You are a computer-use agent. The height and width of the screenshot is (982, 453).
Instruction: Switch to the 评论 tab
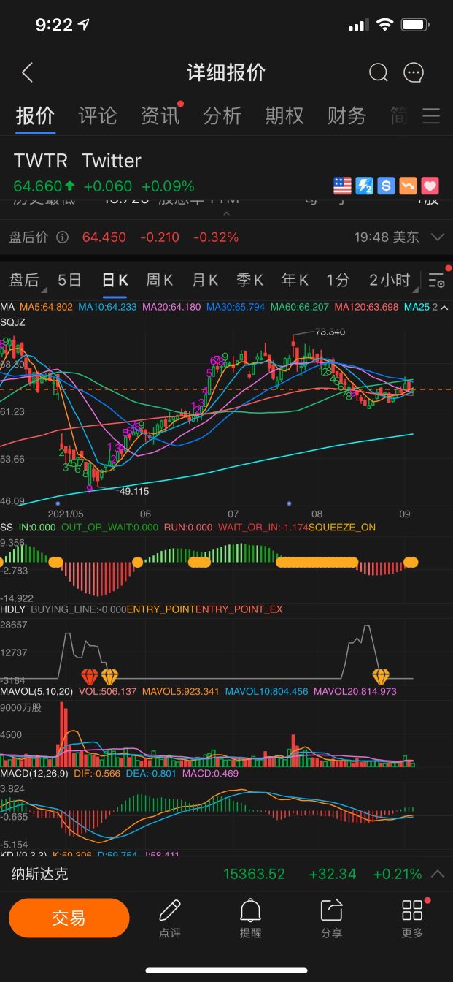(x=97, y=115)
